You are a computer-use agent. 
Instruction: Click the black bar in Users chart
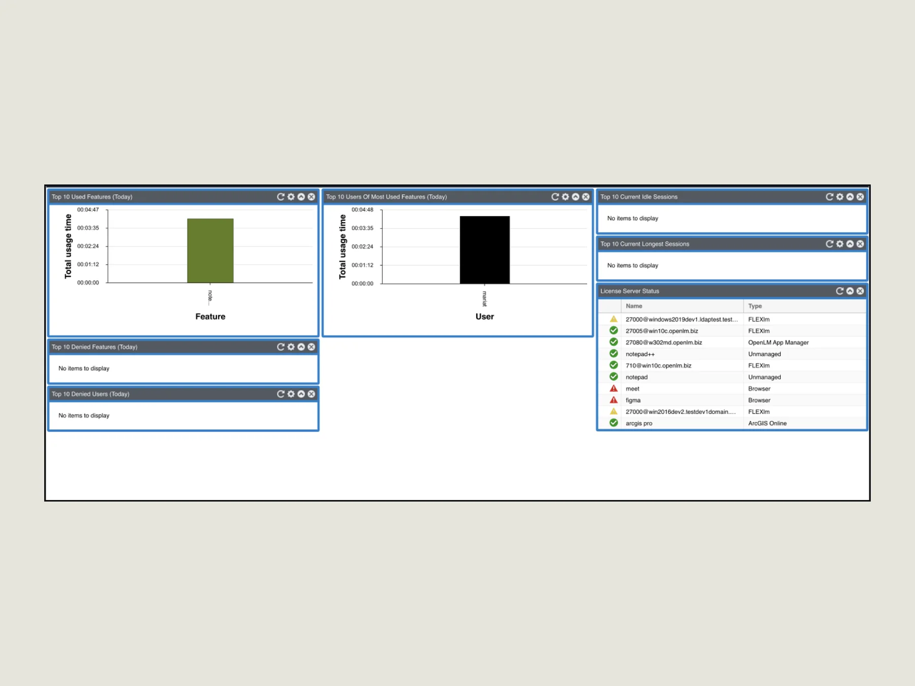click(484, 250)
